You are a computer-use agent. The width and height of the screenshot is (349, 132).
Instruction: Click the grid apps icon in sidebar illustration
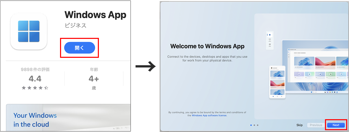pos(270,45)
